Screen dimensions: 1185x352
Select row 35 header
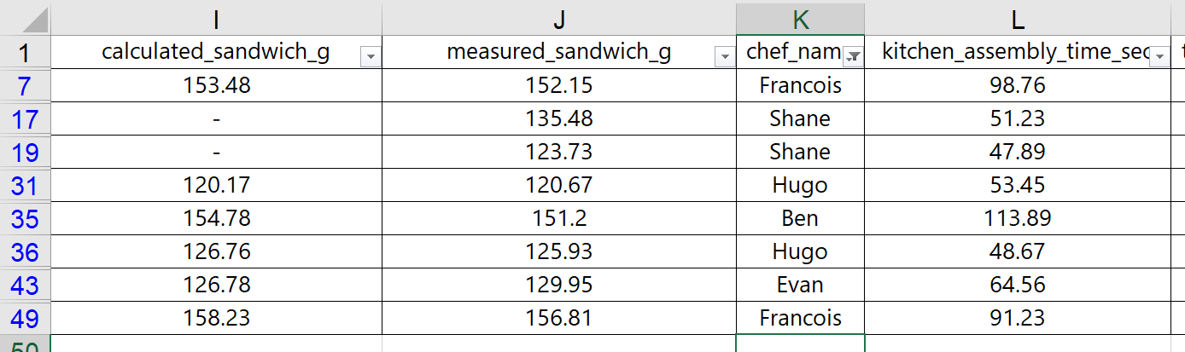25,218
